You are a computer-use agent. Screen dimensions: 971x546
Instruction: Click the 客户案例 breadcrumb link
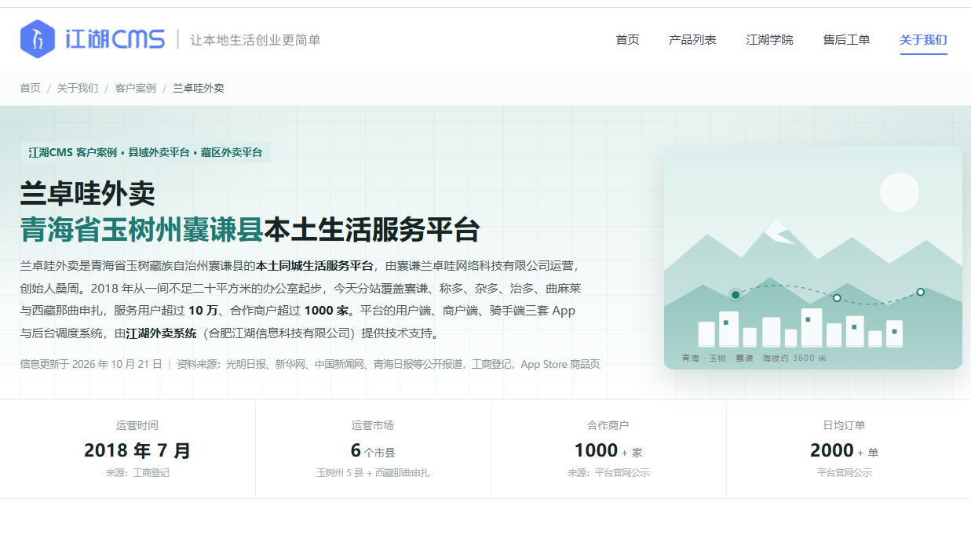136,88
